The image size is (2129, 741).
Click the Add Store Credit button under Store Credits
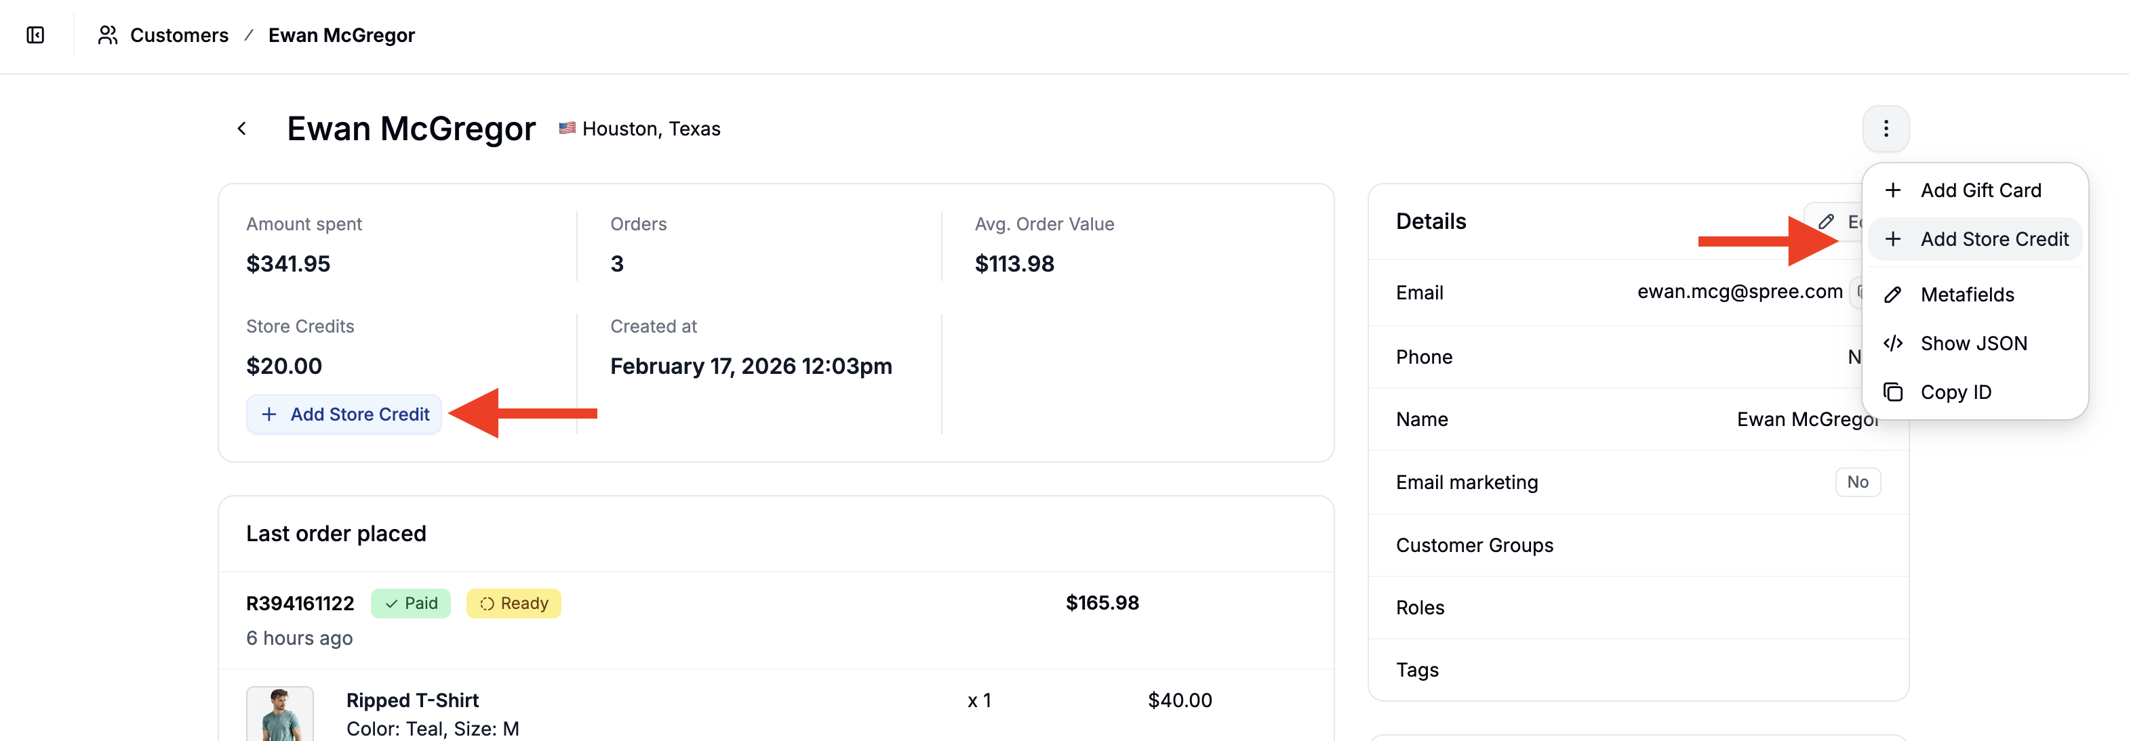click(343, 414)
